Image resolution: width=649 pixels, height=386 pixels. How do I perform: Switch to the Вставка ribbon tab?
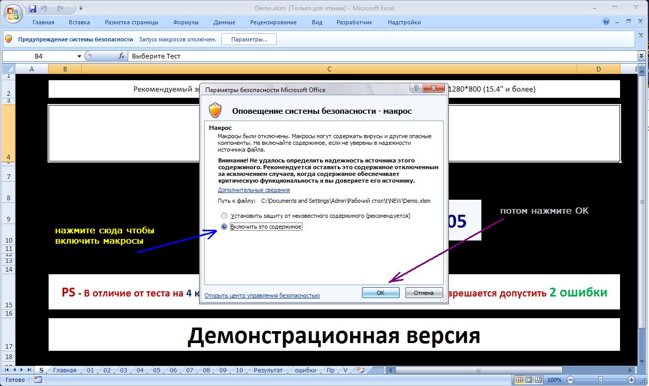pyautogui.click(x=79, y=22)
